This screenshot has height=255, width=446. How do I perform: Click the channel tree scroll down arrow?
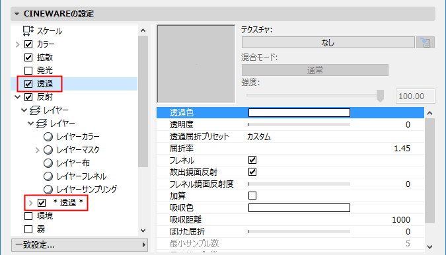(143, 231)
